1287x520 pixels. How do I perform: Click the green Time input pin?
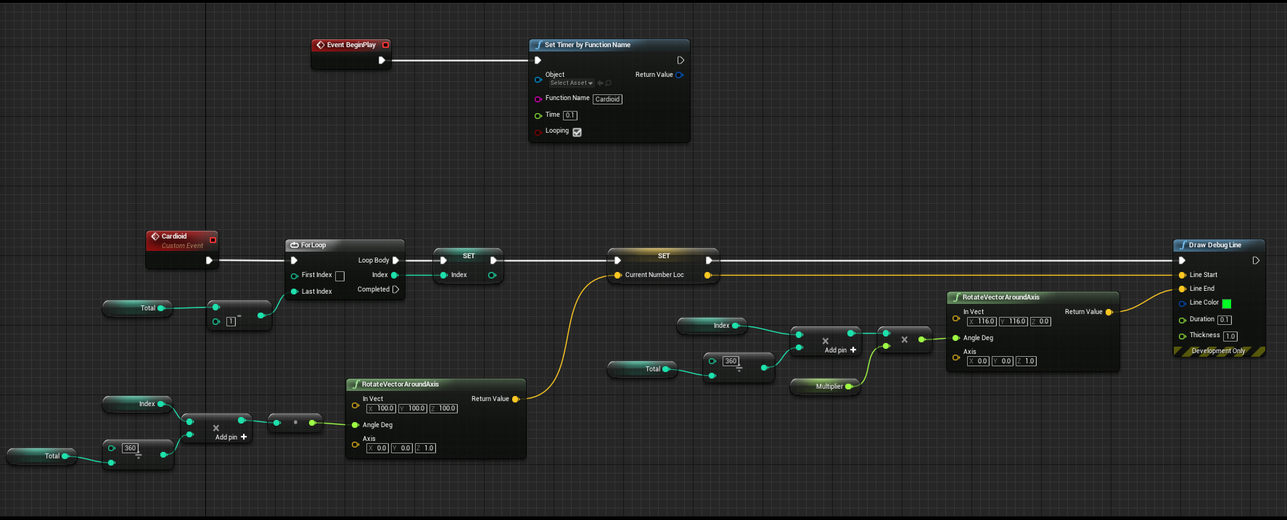[538, 116]
